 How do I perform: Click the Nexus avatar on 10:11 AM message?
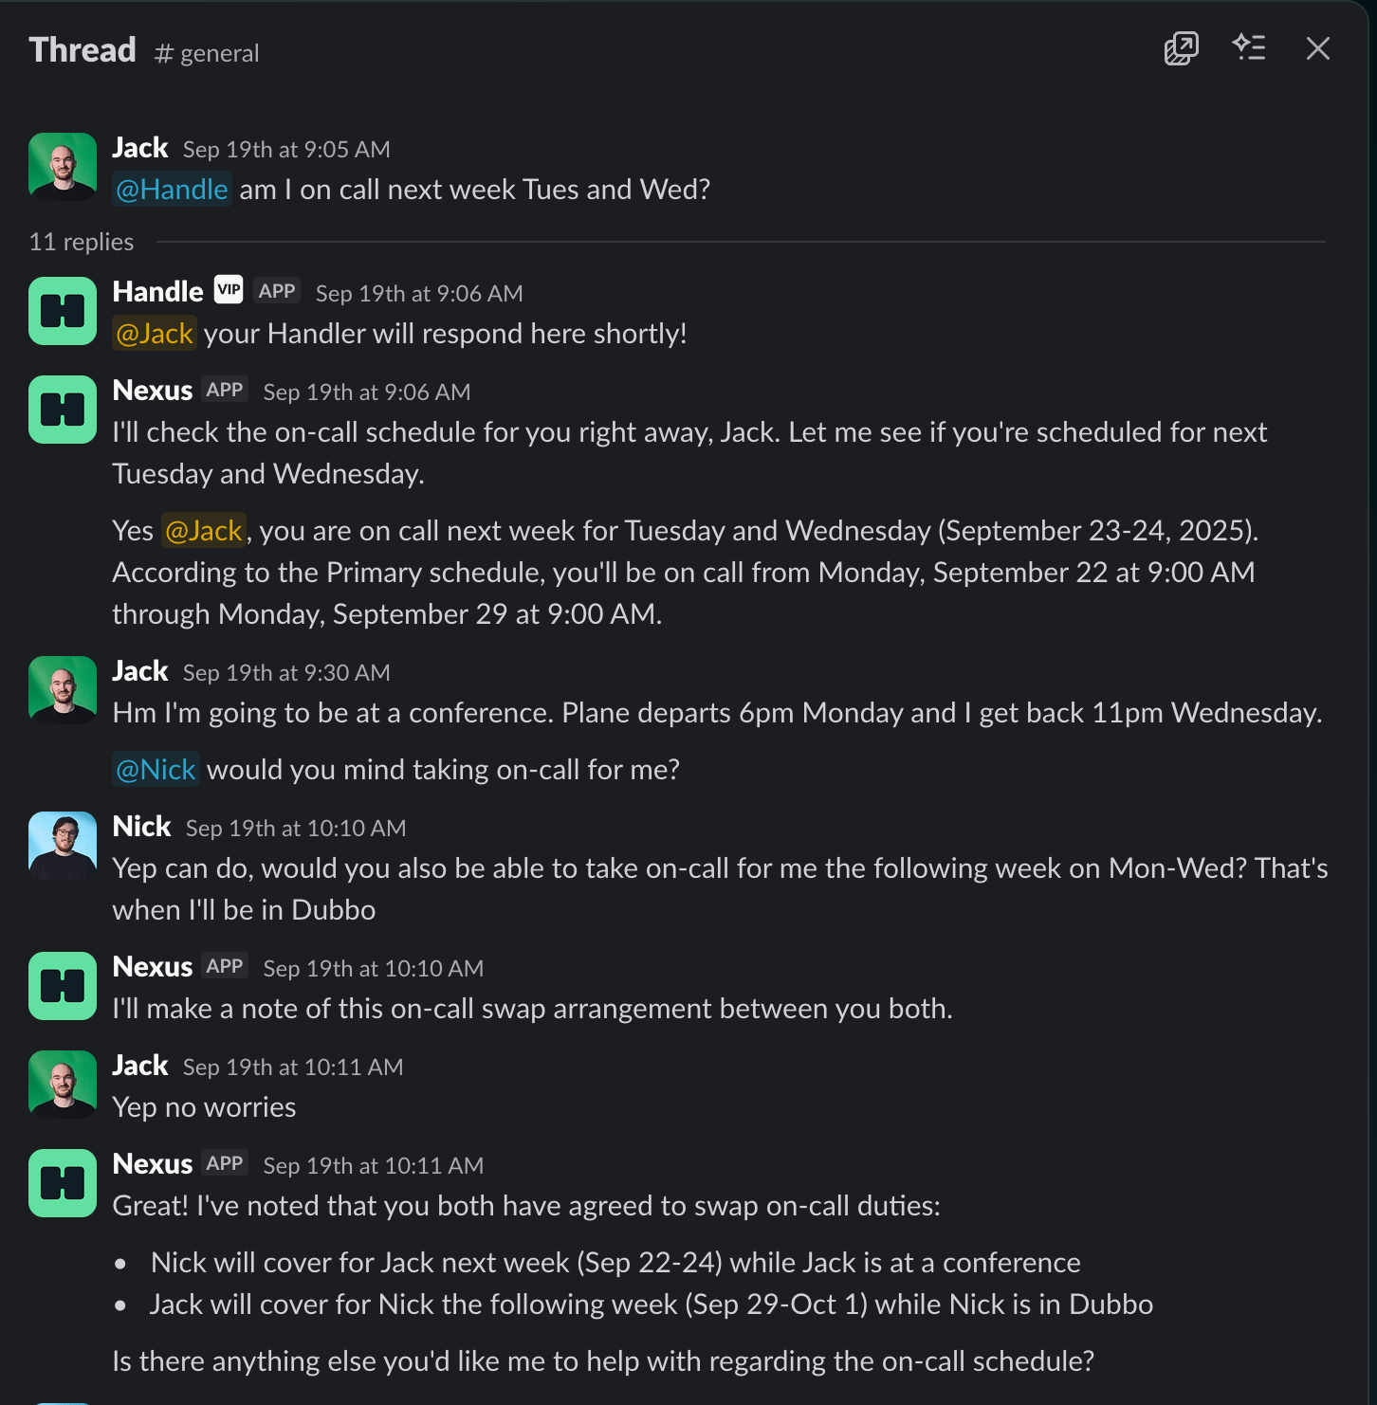tap(63, 1183)
